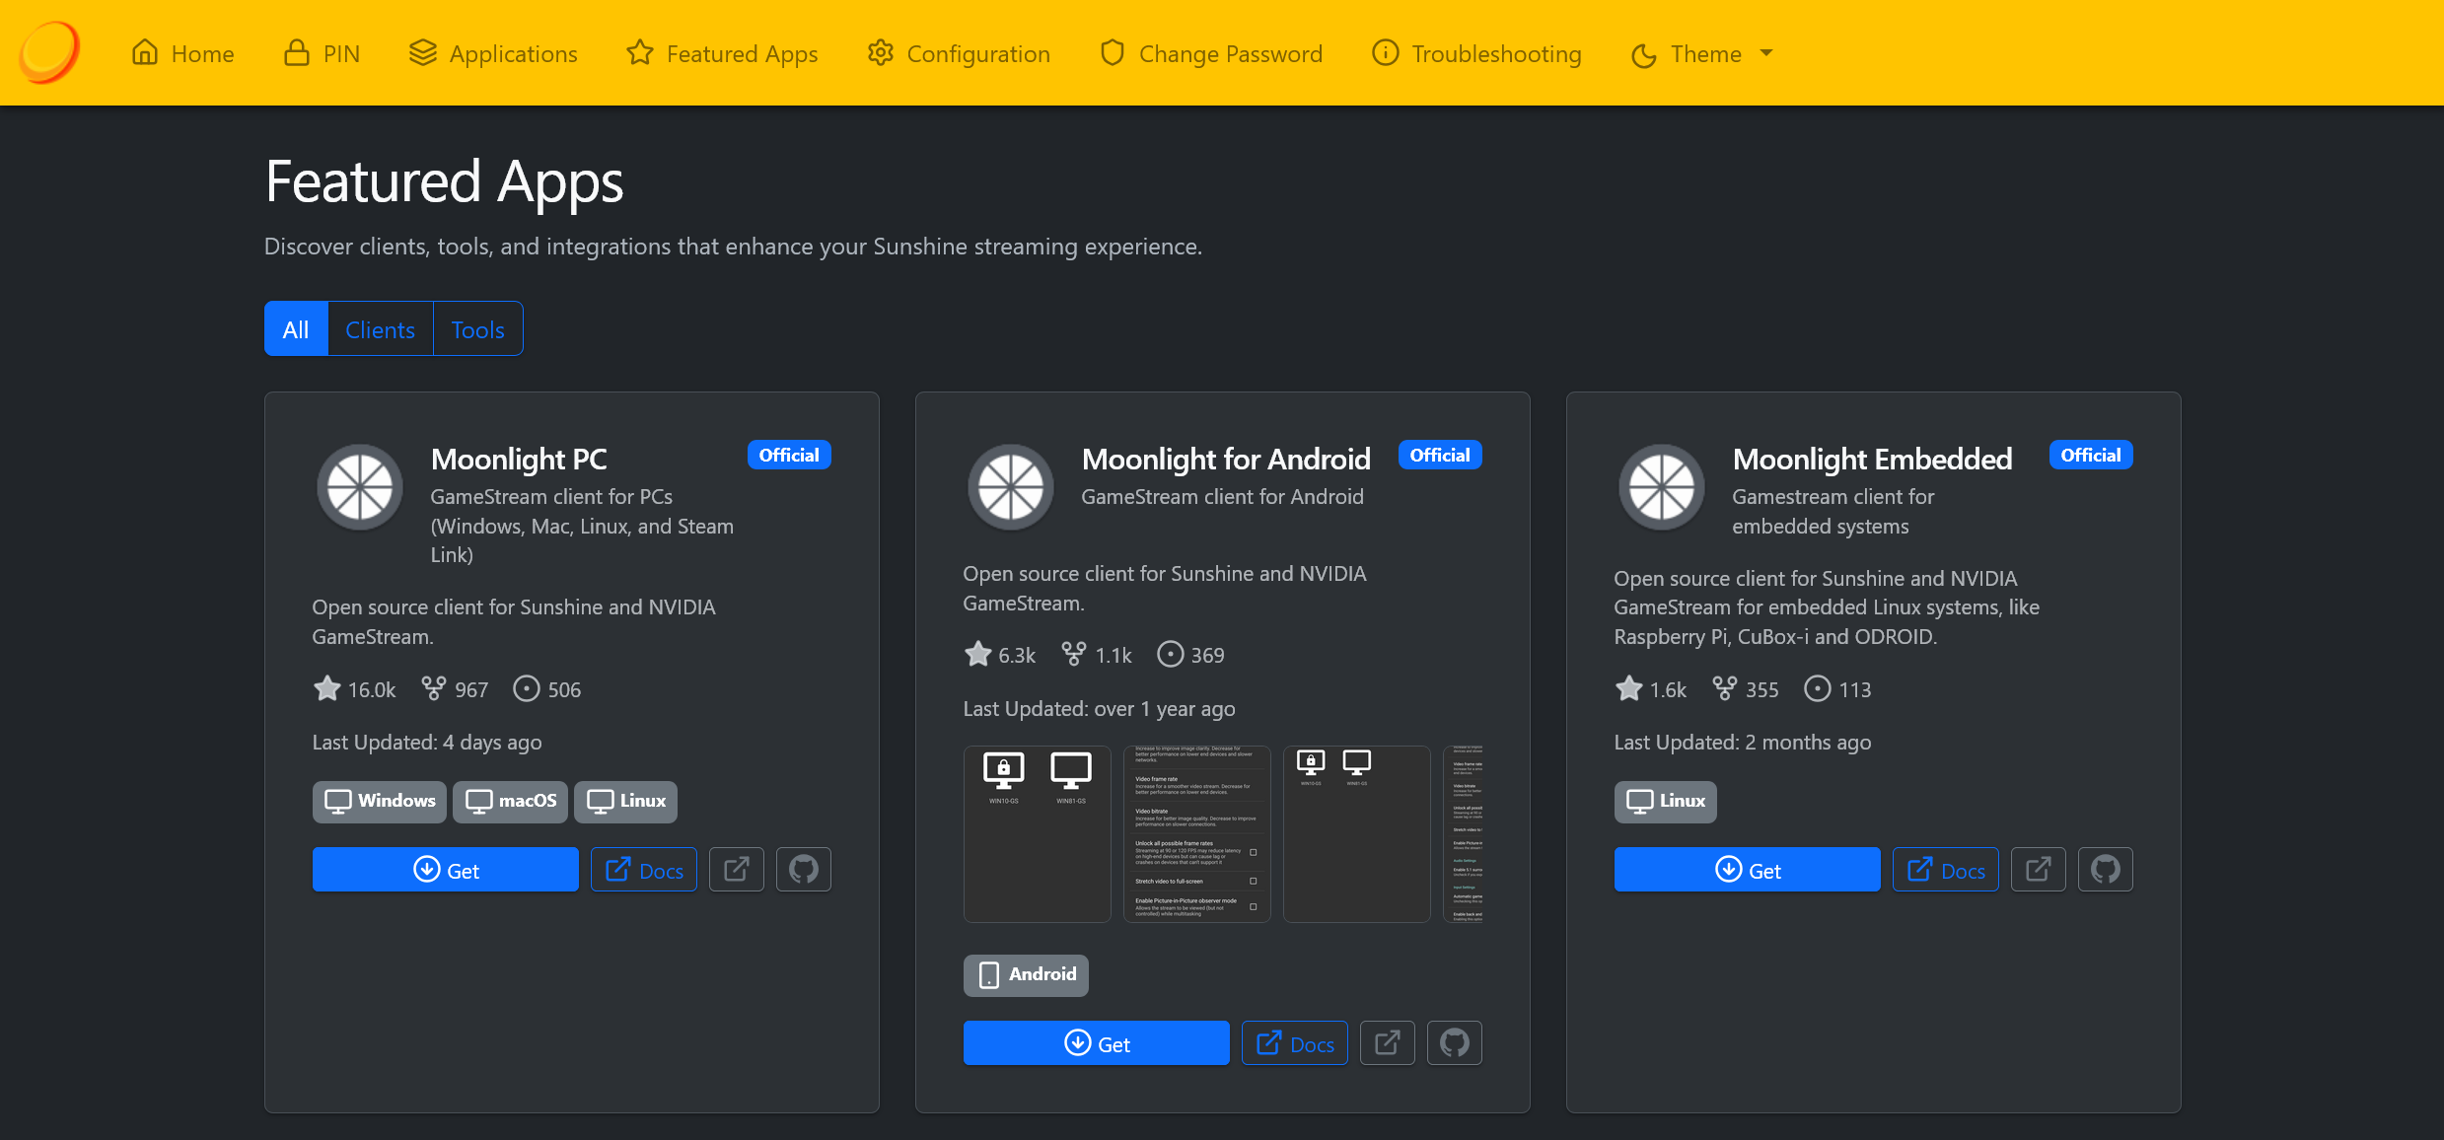The image size is (2444, 1140).
Task: Open GitHub repo for Moonlight PC
Action: click(803, 870)
